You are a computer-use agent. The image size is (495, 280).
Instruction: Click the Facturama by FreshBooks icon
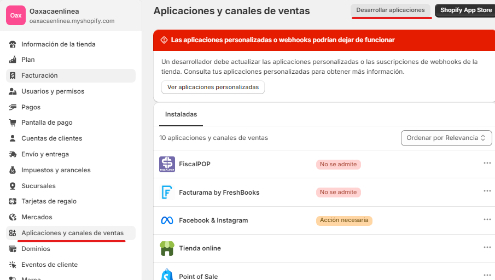(167, 192)
